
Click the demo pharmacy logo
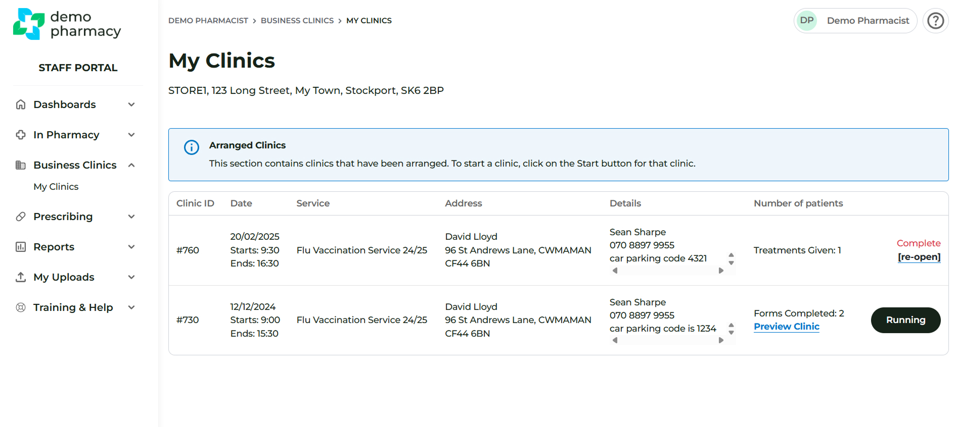(67, 24)
